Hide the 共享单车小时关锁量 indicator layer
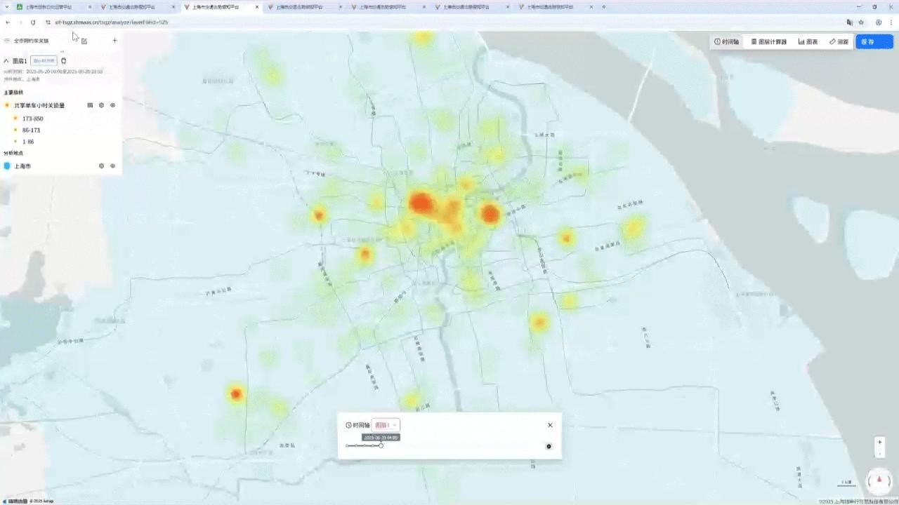The image size is (899, 505). 112,105
